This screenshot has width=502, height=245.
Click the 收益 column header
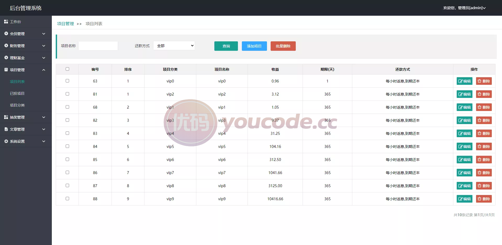coord(275,69)
